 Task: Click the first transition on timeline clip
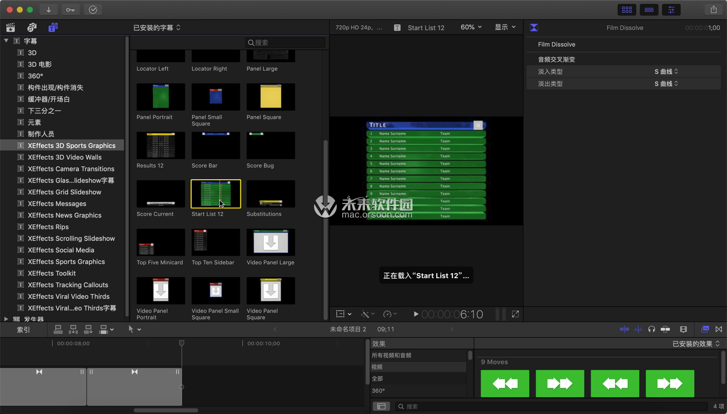coord(39,372)
